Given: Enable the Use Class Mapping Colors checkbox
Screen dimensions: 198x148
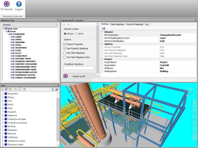Looking at the screenshot, I should coord(65,57).
